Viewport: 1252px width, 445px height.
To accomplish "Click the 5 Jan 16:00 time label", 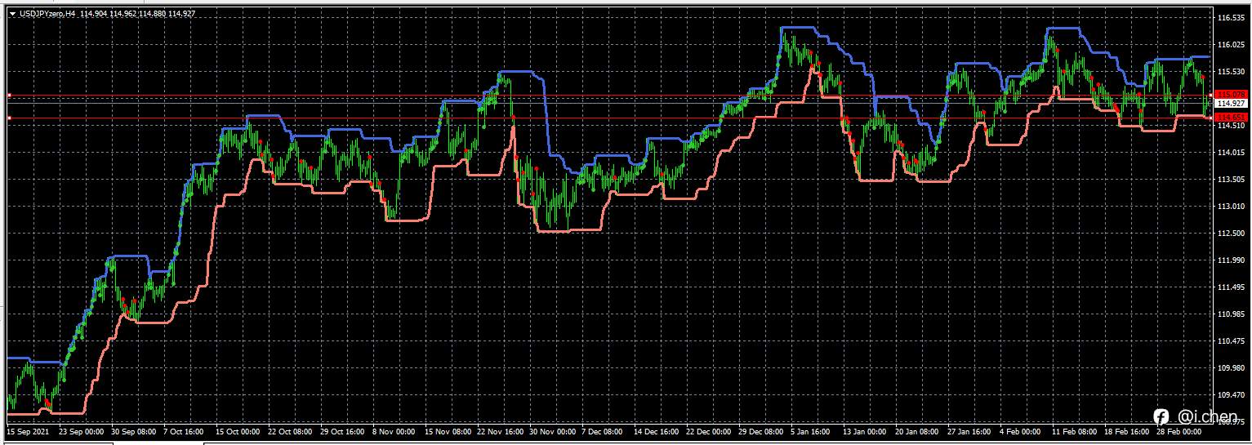I will [812, 431].
